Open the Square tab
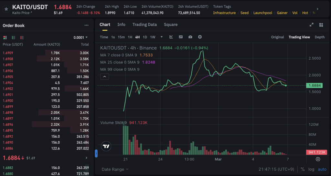The height and width of the screenshot is (176, 331). [171, 24]
